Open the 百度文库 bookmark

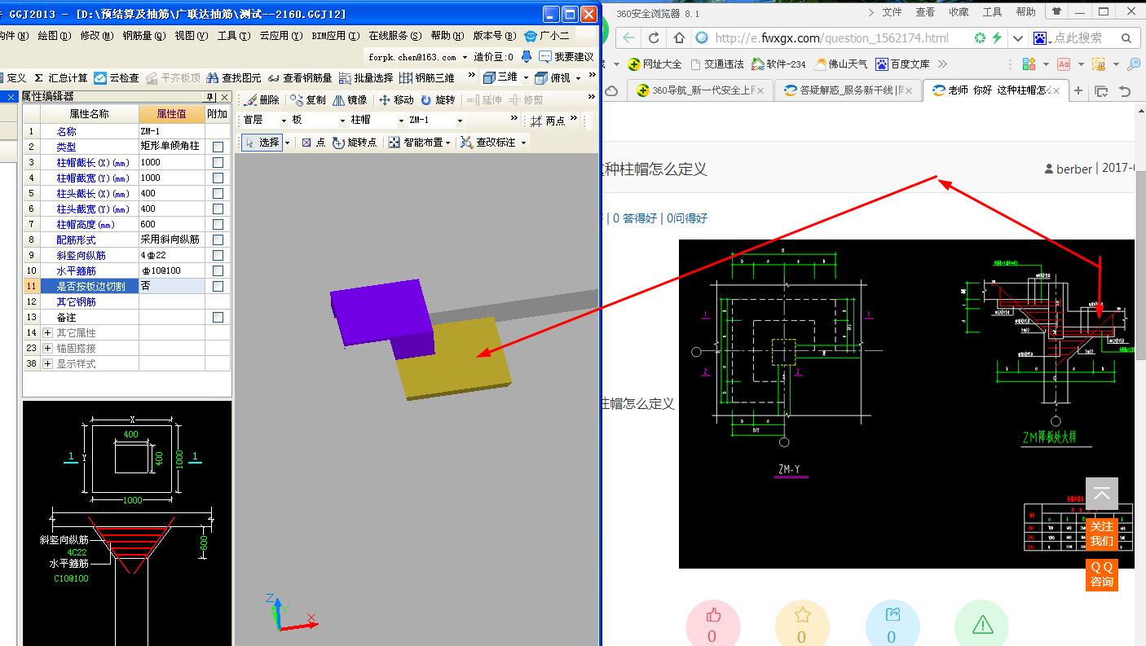click(x=901, y=64)
